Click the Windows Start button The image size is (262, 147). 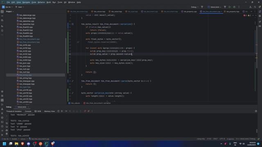(5, 144)
